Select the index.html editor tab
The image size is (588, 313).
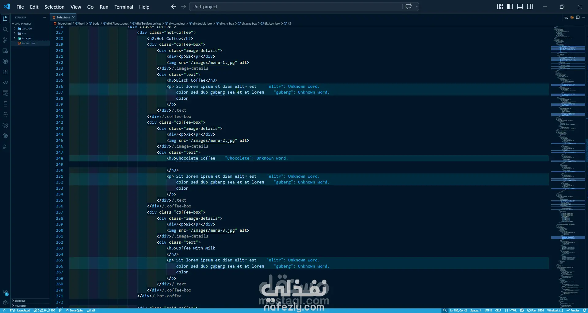coord(63,17)
